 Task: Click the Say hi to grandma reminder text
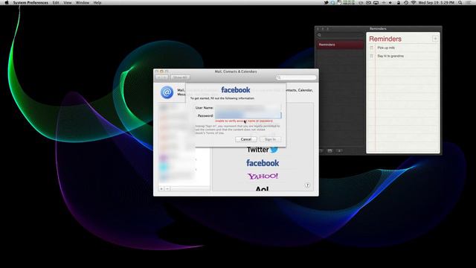coord(390,56)
